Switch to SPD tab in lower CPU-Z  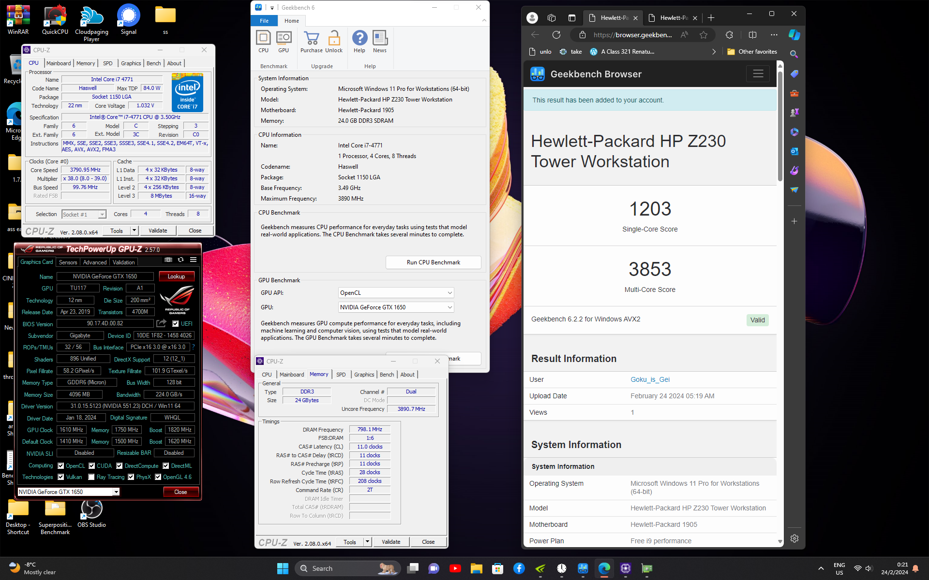point(341,375)
